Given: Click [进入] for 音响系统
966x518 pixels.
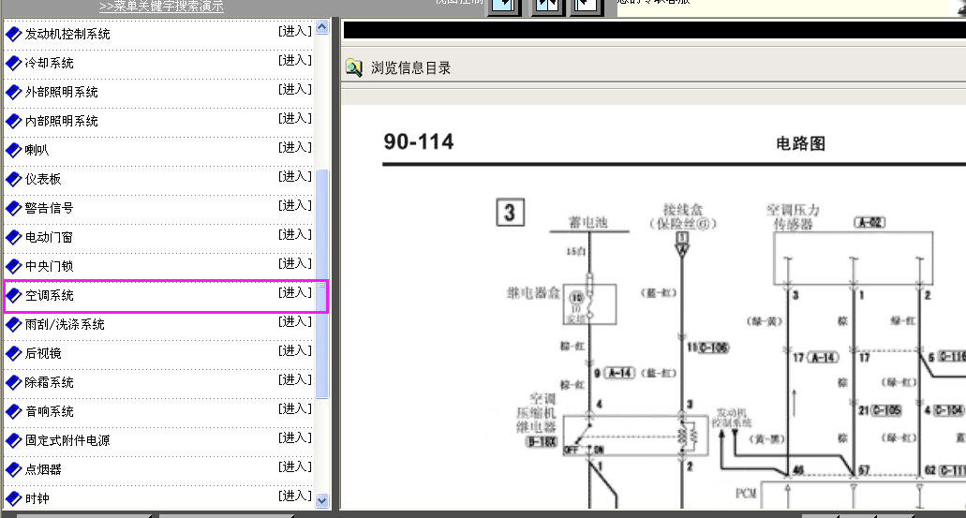Looking at the screenshot, I should pos(295,408).
